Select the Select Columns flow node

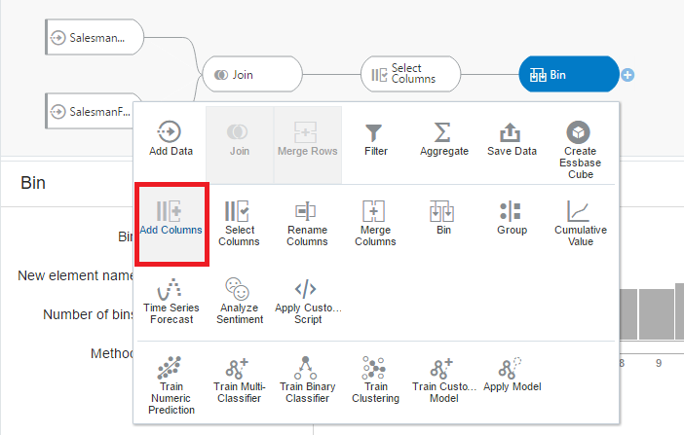point(410,75)
